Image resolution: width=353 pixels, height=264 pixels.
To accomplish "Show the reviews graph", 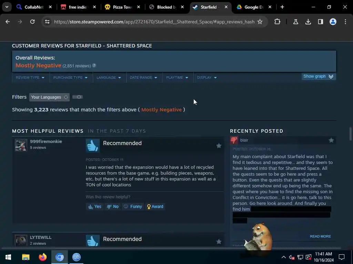I will pyautogui.click(x=318, y=77).
